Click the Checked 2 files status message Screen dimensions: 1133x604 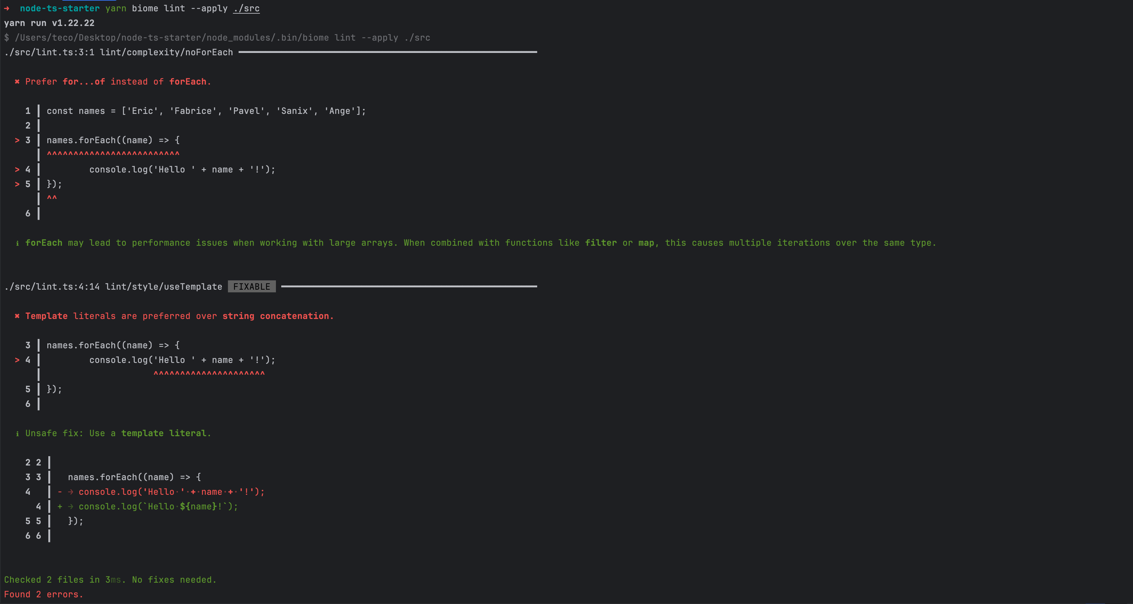click(110, 580)
